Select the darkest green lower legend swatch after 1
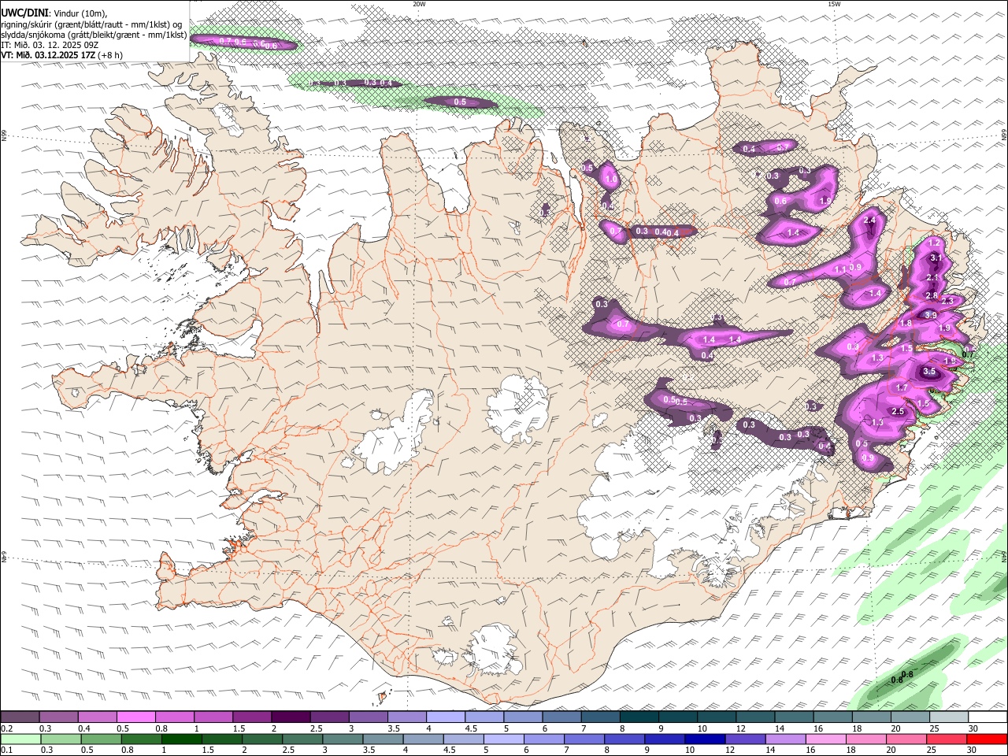Viewport: 1008px width, 756px height. (181, 739)
